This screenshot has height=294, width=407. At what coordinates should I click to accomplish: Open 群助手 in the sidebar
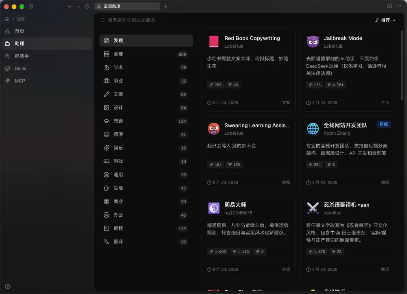click(47, 56)
